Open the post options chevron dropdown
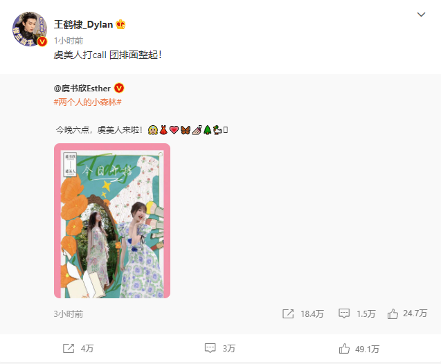This screenshot has height=364, width=441. [421, 15]
